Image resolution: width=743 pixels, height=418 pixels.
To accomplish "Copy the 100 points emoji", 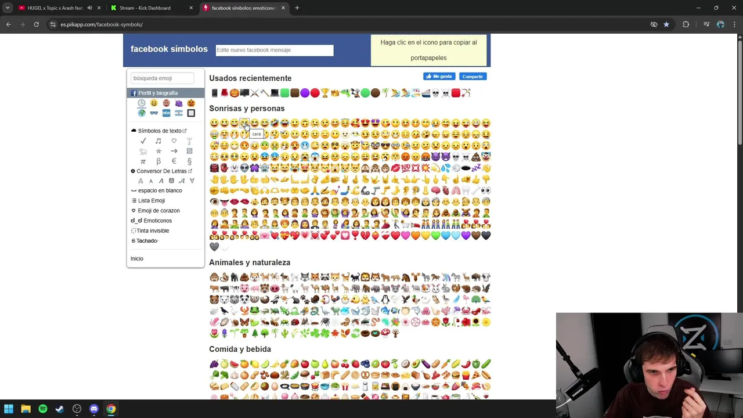I will [x=405, y=168].
